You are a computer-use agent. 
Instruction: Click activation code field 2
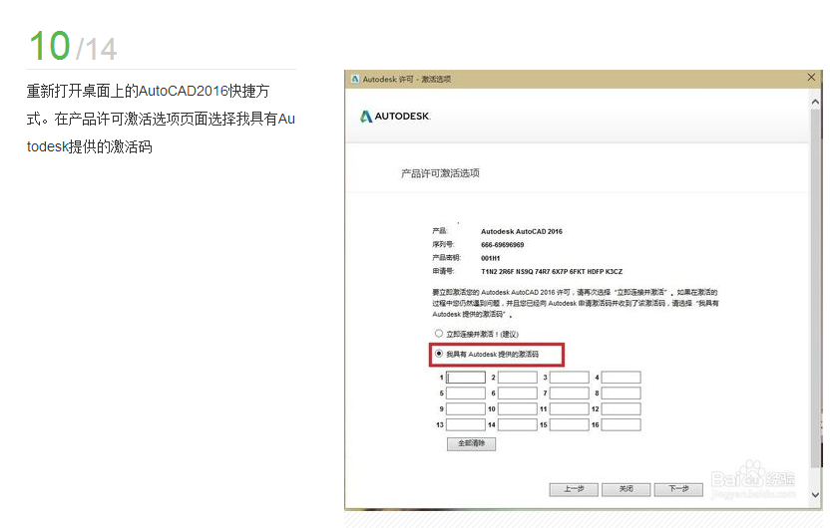pos(518,378)
